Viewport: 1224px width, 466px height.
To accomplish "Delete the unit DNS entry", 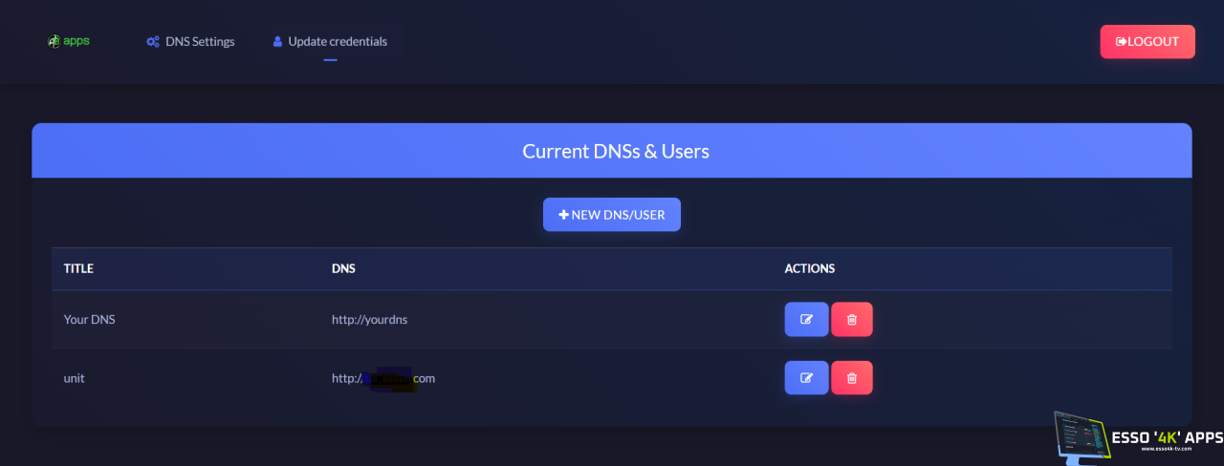I will coord(852,378).
